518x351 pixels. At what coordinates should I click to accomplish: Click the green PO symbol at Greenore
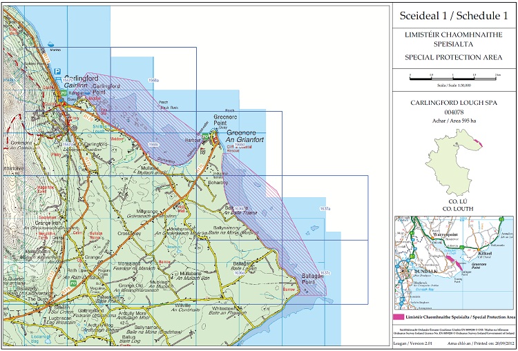(x=206, y=136)
